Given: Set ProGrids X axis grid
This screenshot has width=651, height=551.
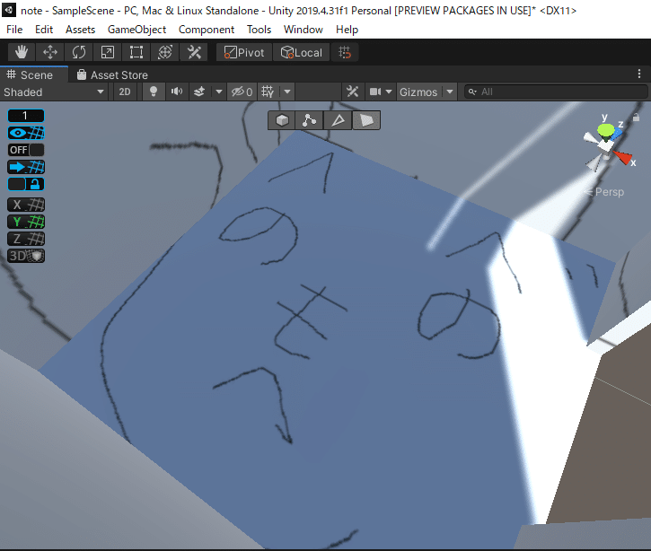Looking at the screenshot, I should pyautogui.click(x=26, y=205).
